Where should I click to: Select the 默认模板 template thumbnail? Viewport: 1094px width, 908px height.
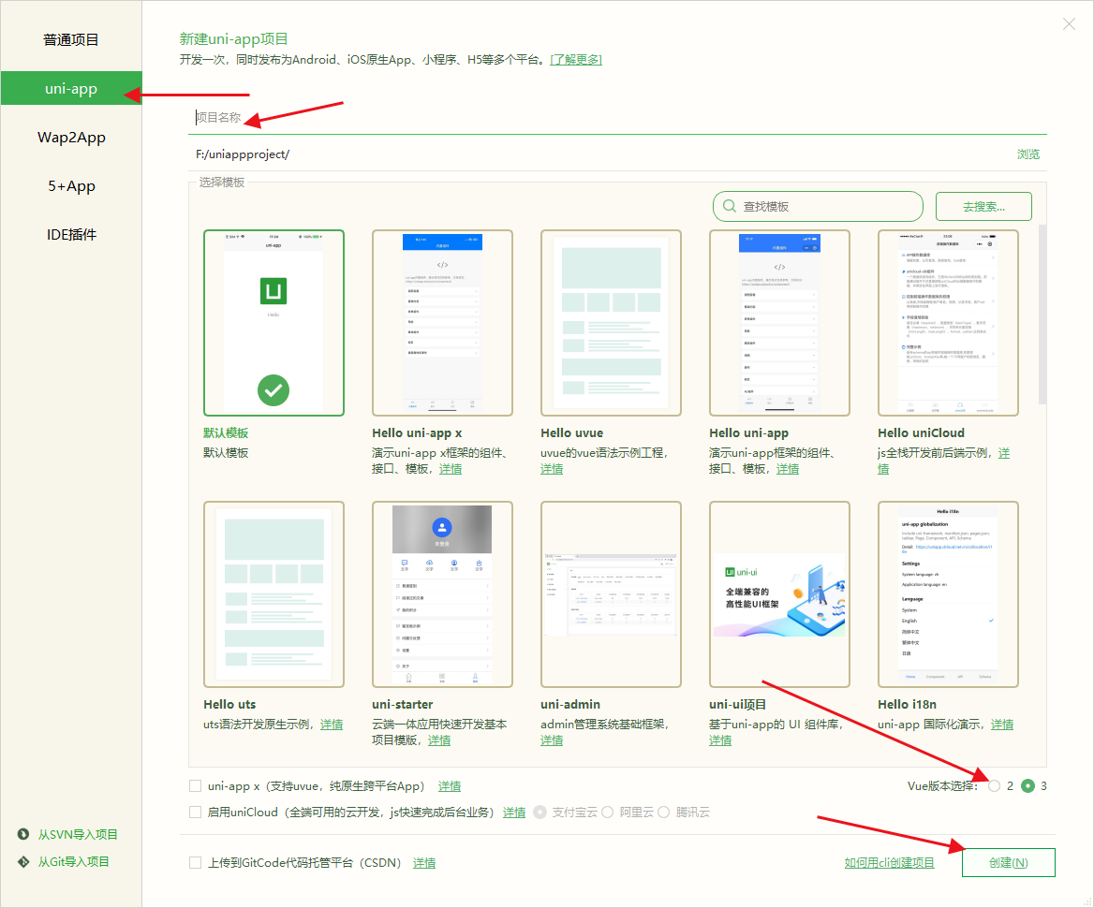tap(273, 323)
